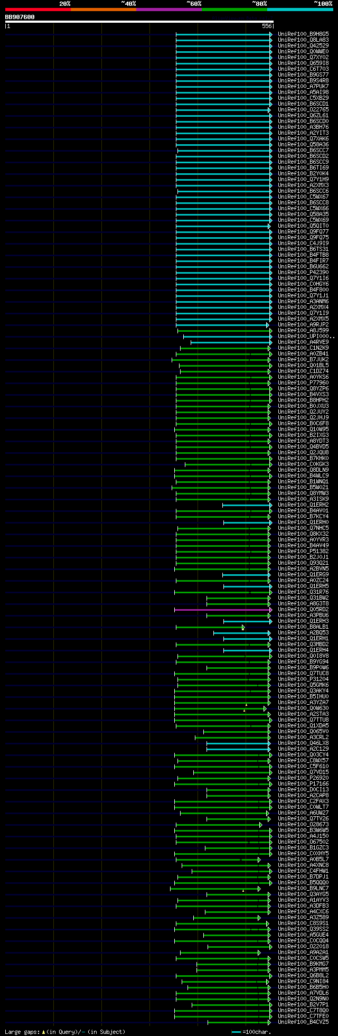Open hit UniRef100_B5W021

pos(303,487)
